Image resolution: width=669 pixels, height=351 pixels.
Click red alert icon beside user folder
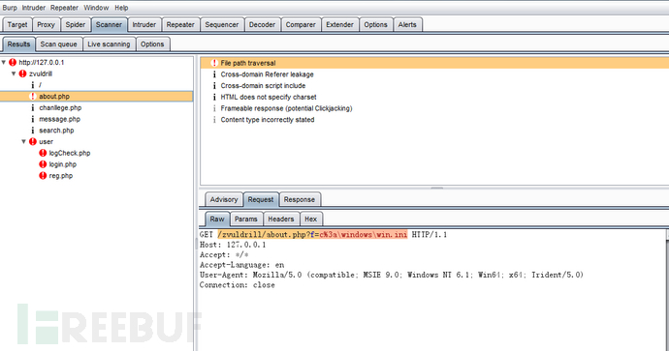pos(33,142)
